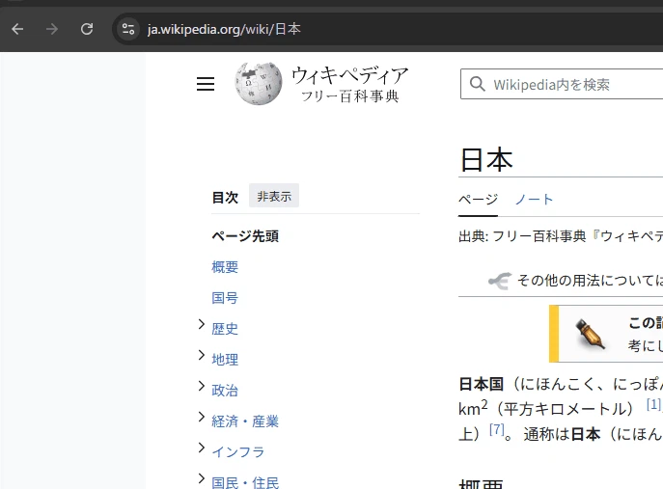Go to 歴史 section link
This screenshot has width=663, height=489.
click(225, 329)
